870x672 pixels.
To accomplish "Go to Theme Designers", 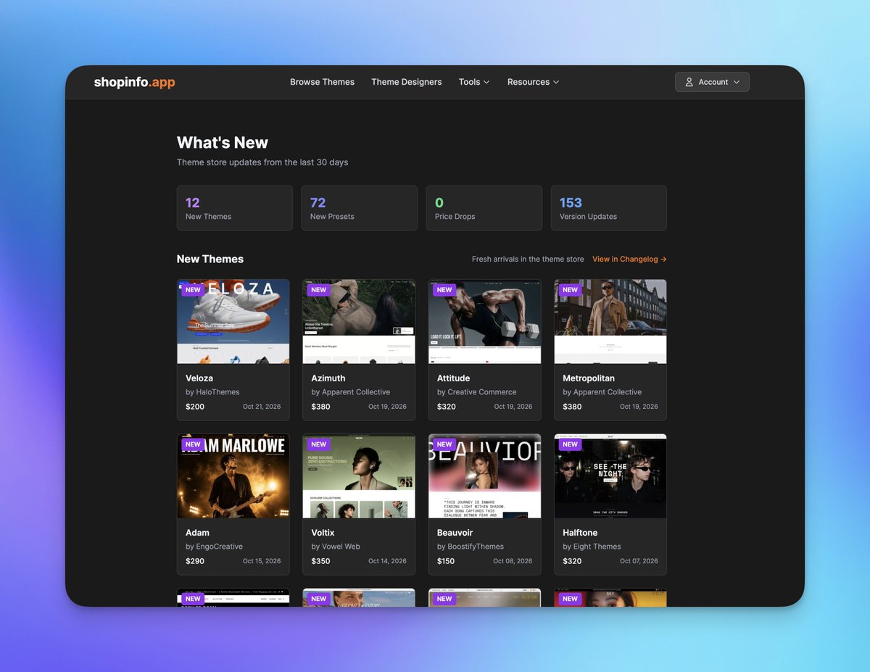I will (x=406, y=82).
